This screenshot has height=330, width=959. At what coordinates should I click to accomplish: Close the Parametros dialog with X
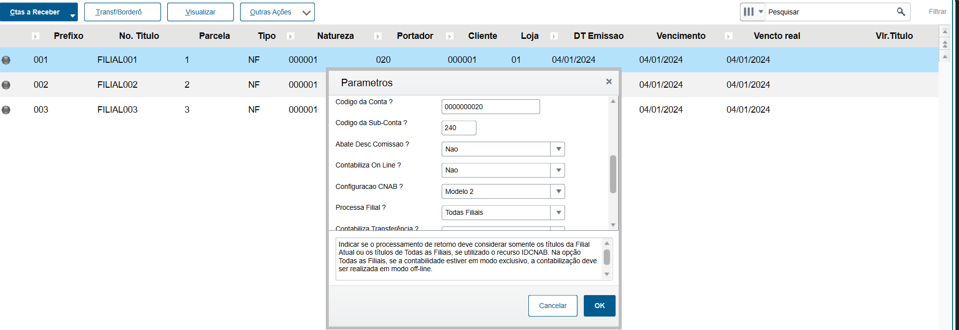tap(609, 82)
